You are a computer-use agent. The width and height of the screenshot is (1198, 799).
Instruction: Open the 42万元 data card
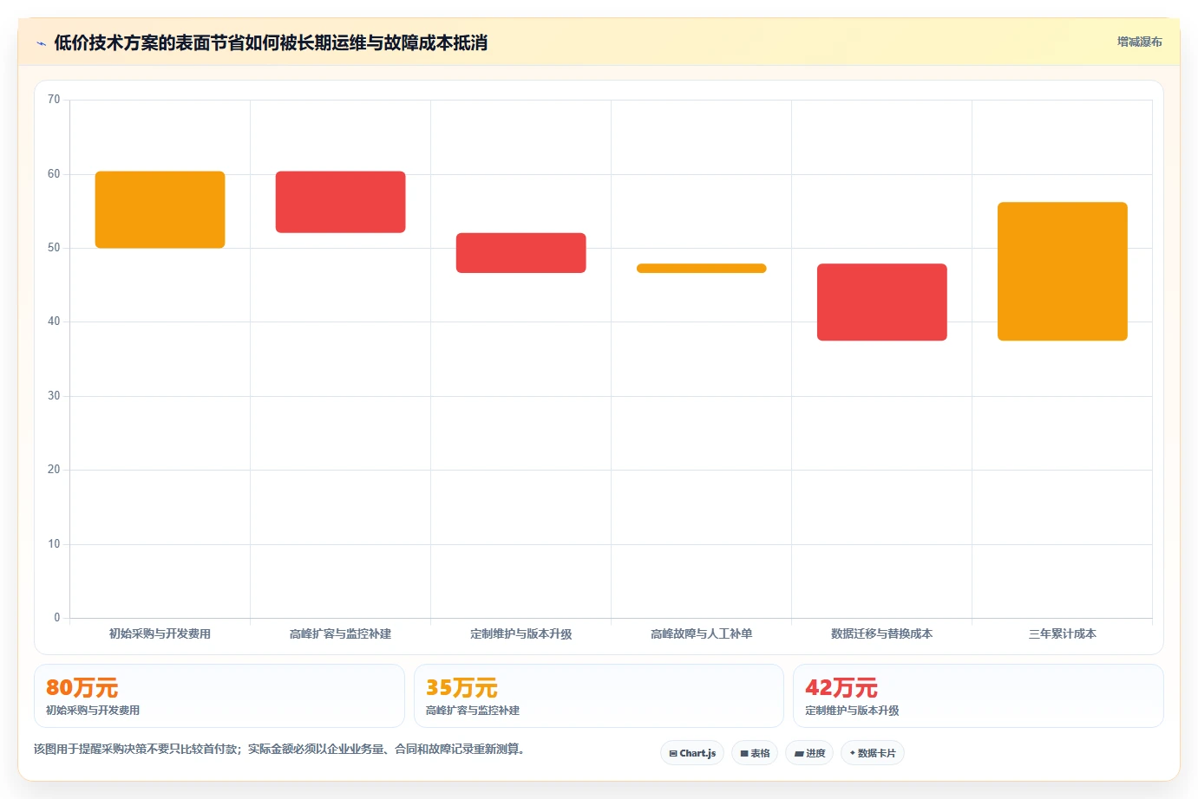click(979, 696)
